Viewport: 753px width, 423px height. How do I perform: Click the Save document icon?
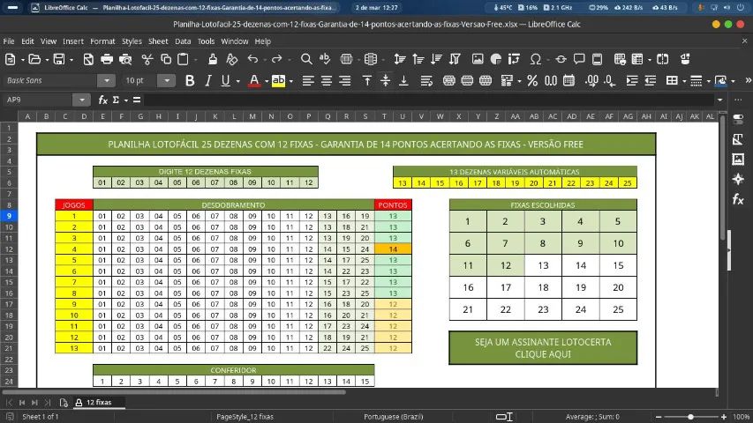point(59,59)
